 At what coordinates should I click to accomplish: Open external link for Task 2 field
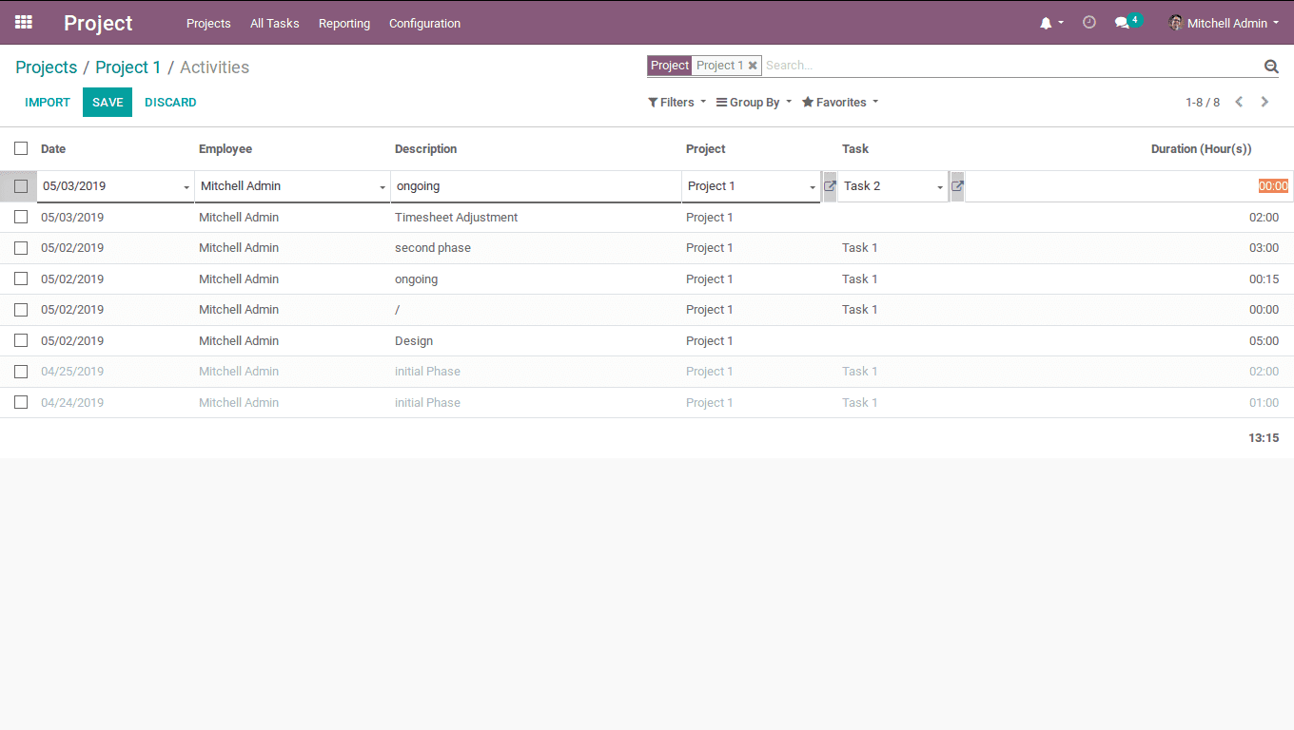957,186
